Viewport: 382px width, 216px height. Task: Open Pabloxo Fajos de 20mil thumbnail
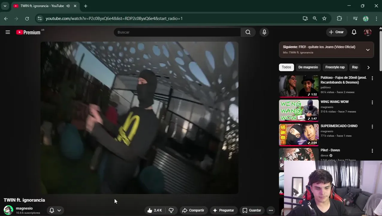[x=299, y=86]
